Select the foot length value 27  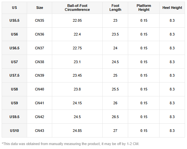coord(115,131)
